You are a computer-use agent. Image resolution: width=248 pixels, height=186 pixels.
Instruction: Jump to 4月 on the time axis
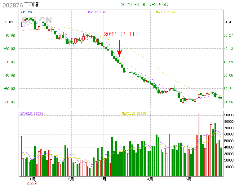tap(150, 179)
